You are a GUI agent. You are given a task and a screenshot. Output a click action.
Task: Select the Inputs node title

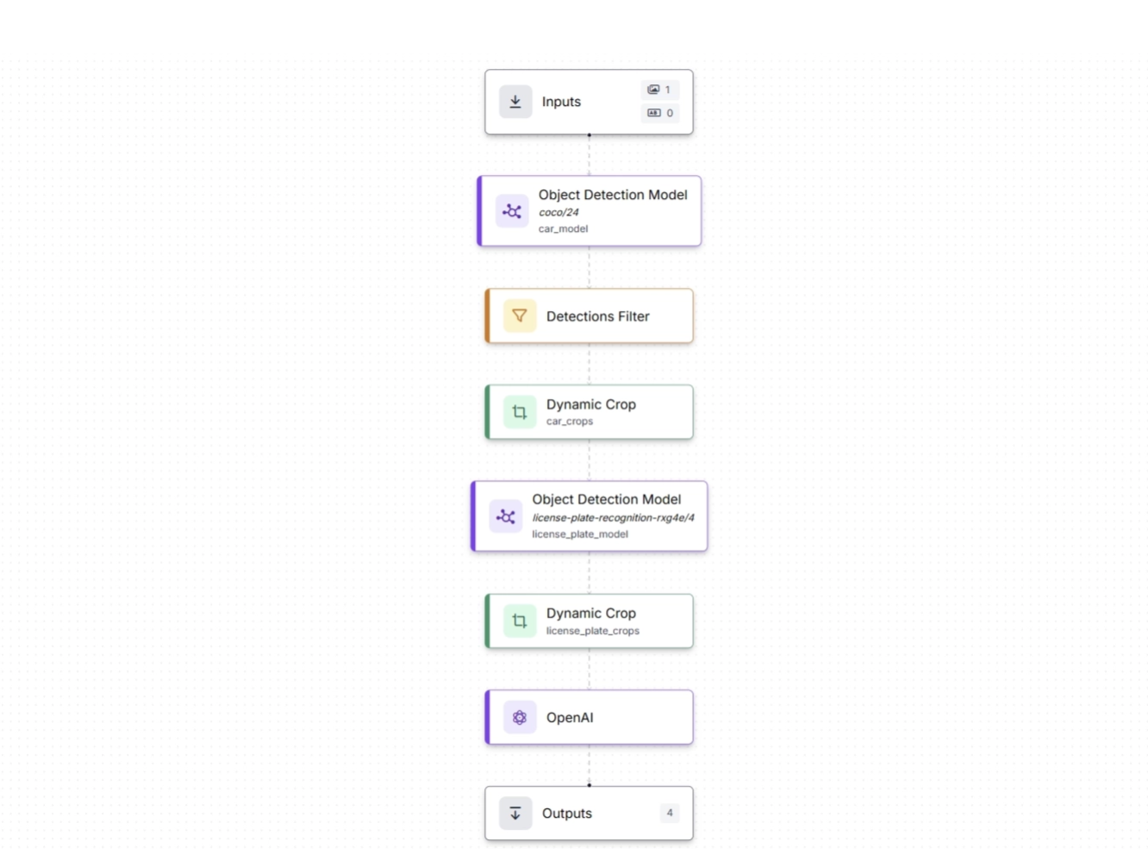[x=561, y=102]
